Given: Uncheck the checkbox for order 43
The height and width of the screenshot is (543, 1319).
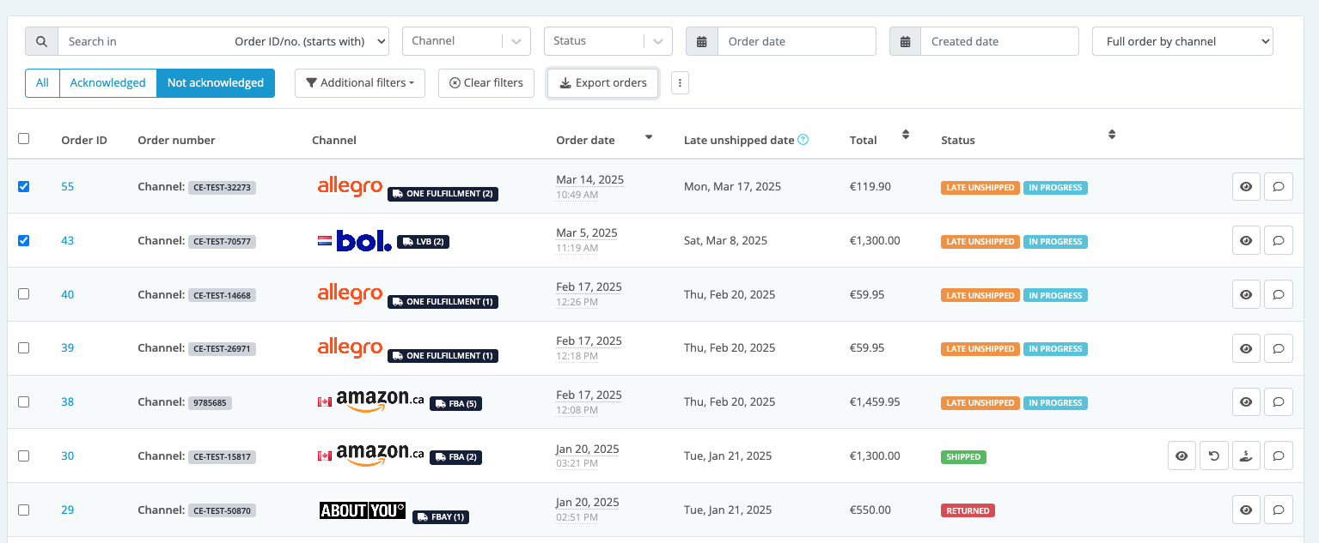Looking at the screenshot, I should 23,240.
